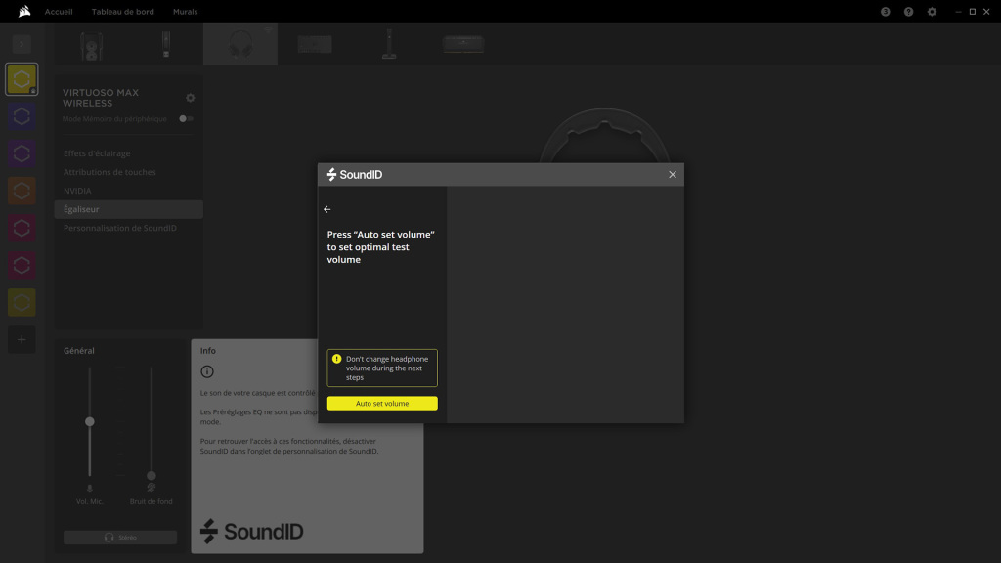Select the purple profile just above the orange one
The width and height of the screenshot is (1001, 563).
(x=22, y=153)
